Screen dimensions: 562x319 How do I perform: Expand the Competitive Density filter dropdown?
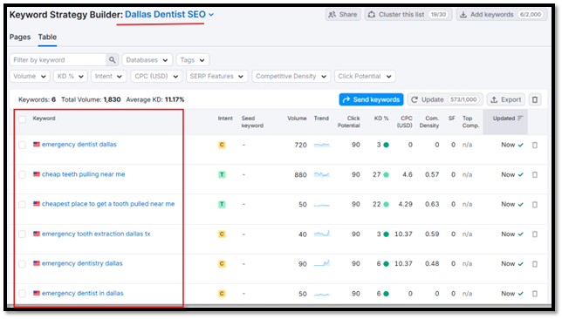point(291,76)
